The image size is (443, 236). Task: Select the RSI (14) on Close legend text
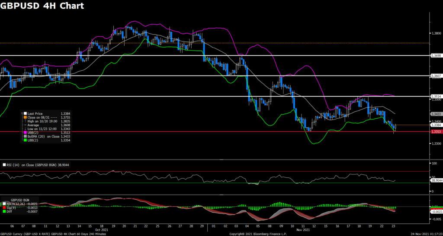[32, 165]
